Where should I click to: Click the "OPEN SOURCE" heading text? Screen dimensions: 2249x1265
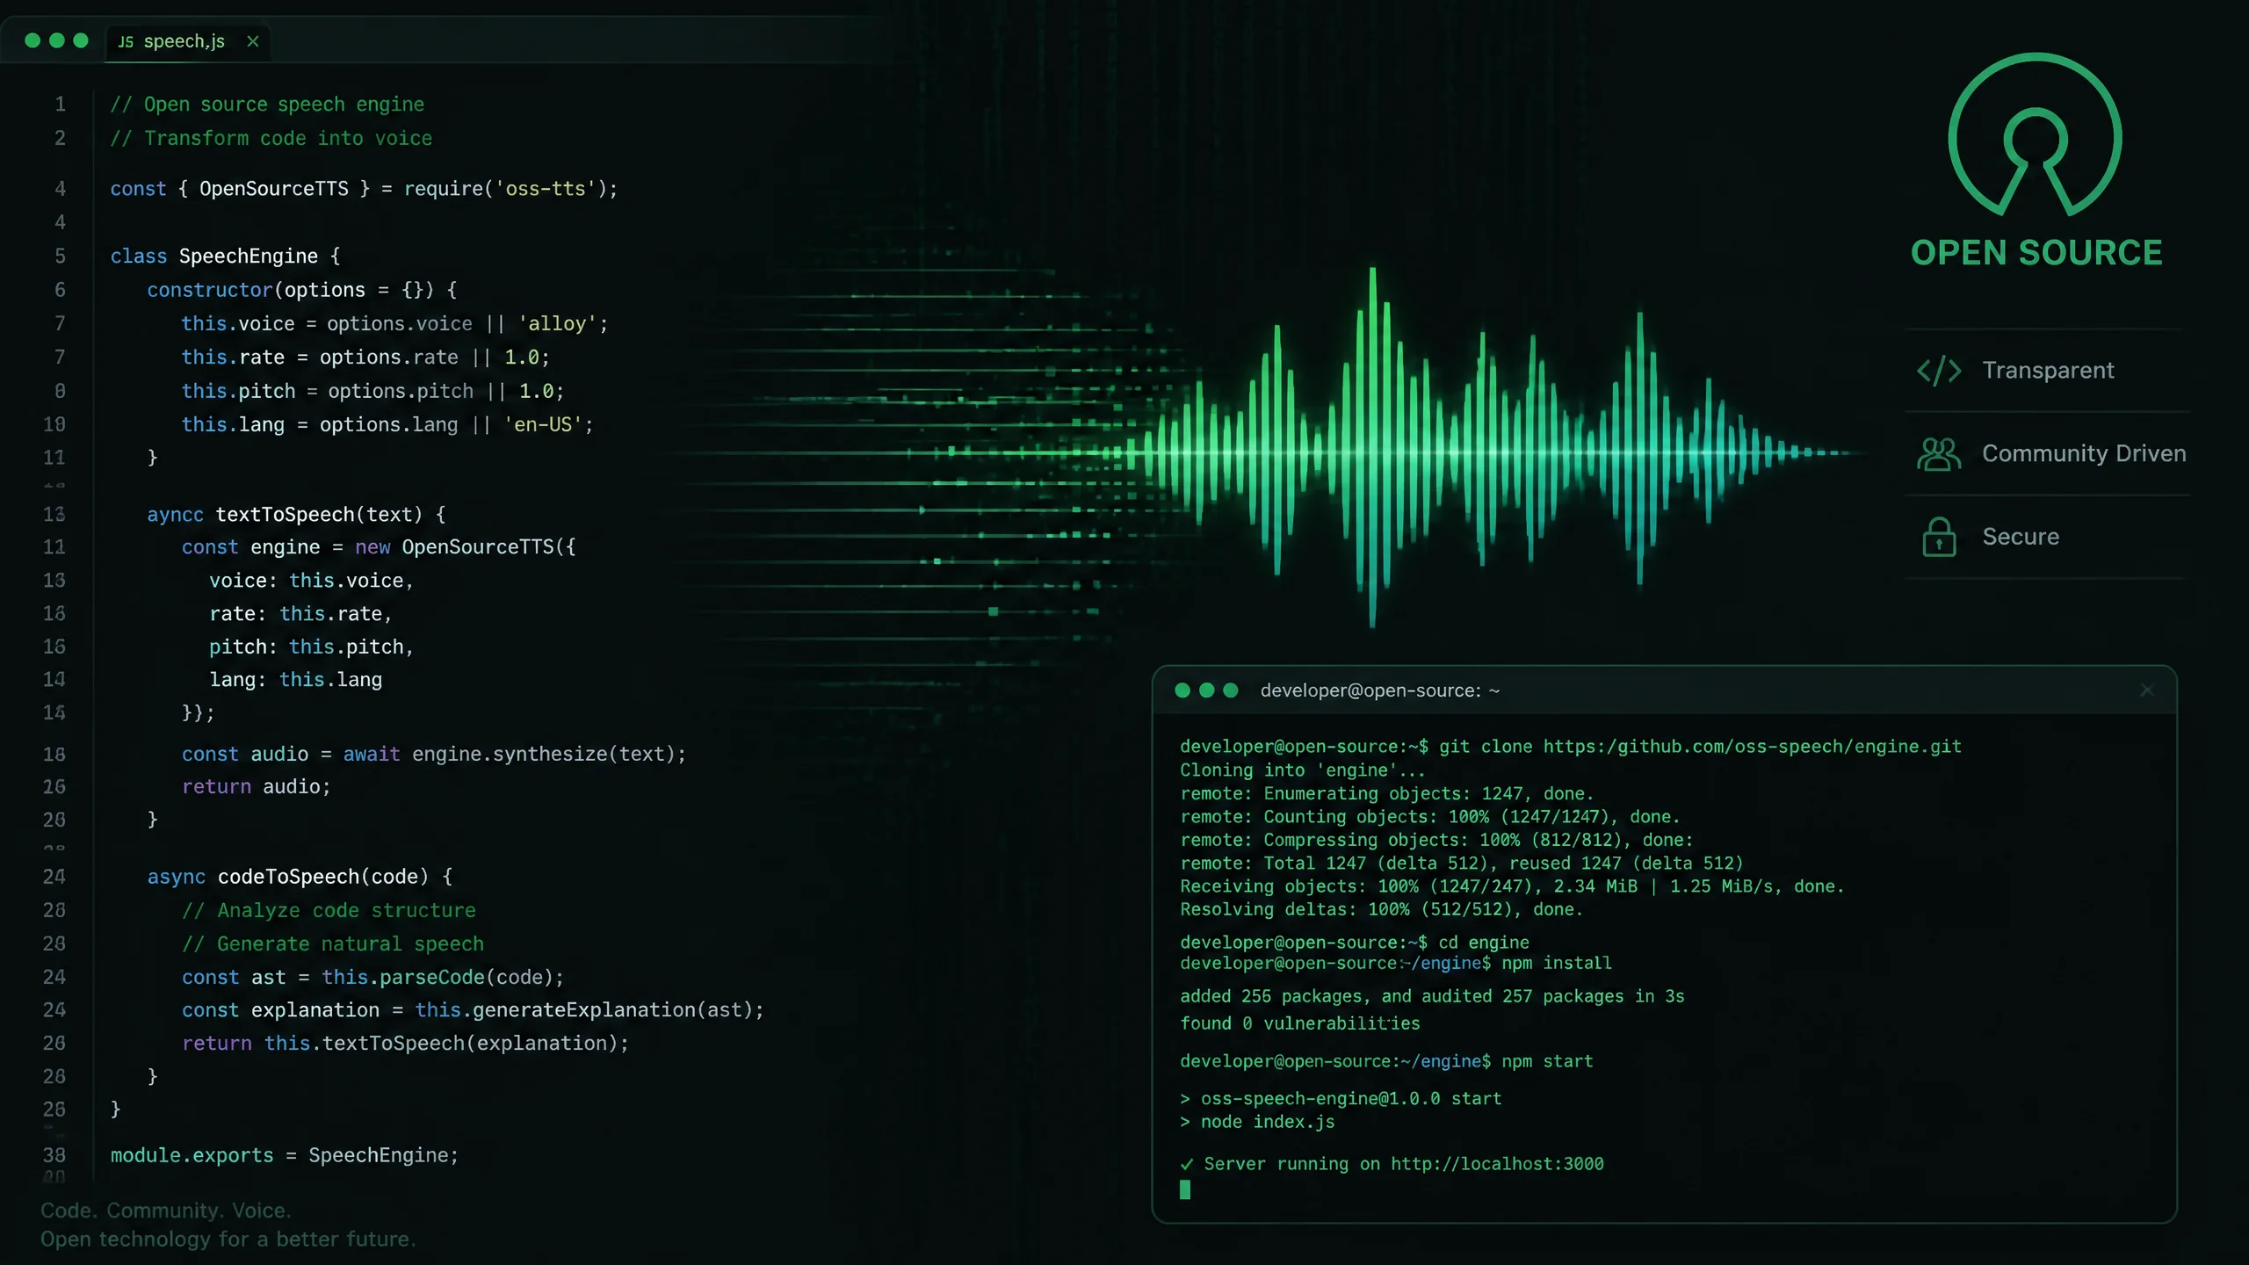[x=2036, y=253]
